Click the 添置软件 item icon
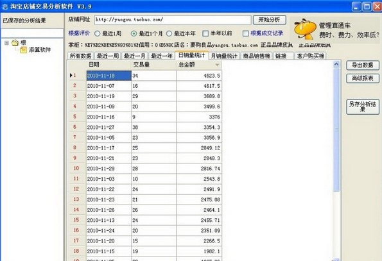This screenshot has width=382, height=261. tap(23, 50)
